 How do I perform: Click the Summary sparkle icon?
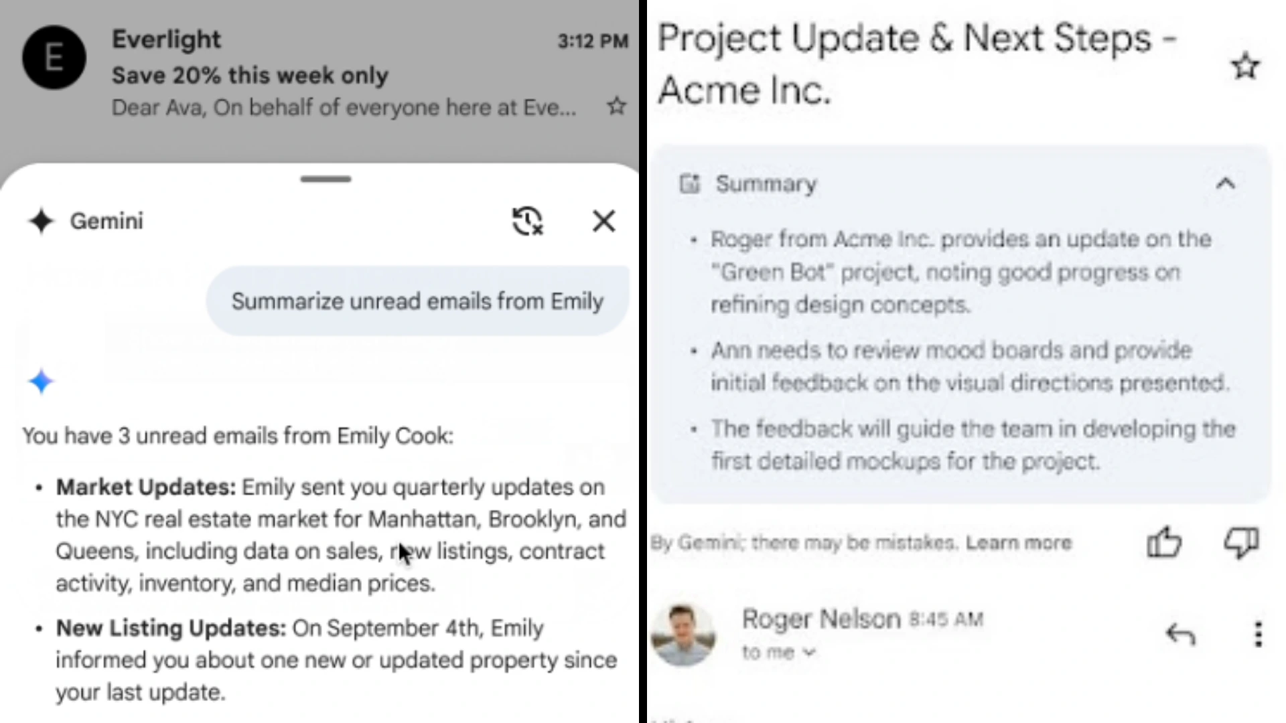pyautogui.click(x=689, y=183)
